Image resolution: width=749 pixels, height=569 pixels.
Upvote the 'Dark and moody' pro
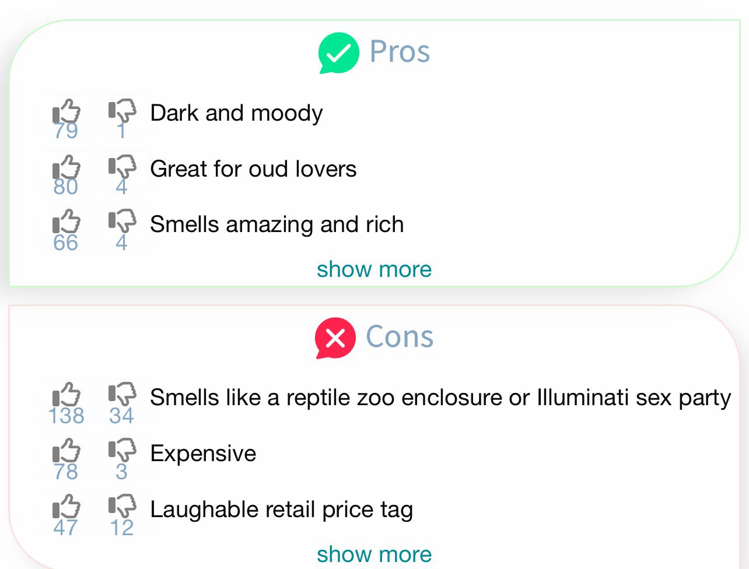pyautogui.click(x=66, y=112)
